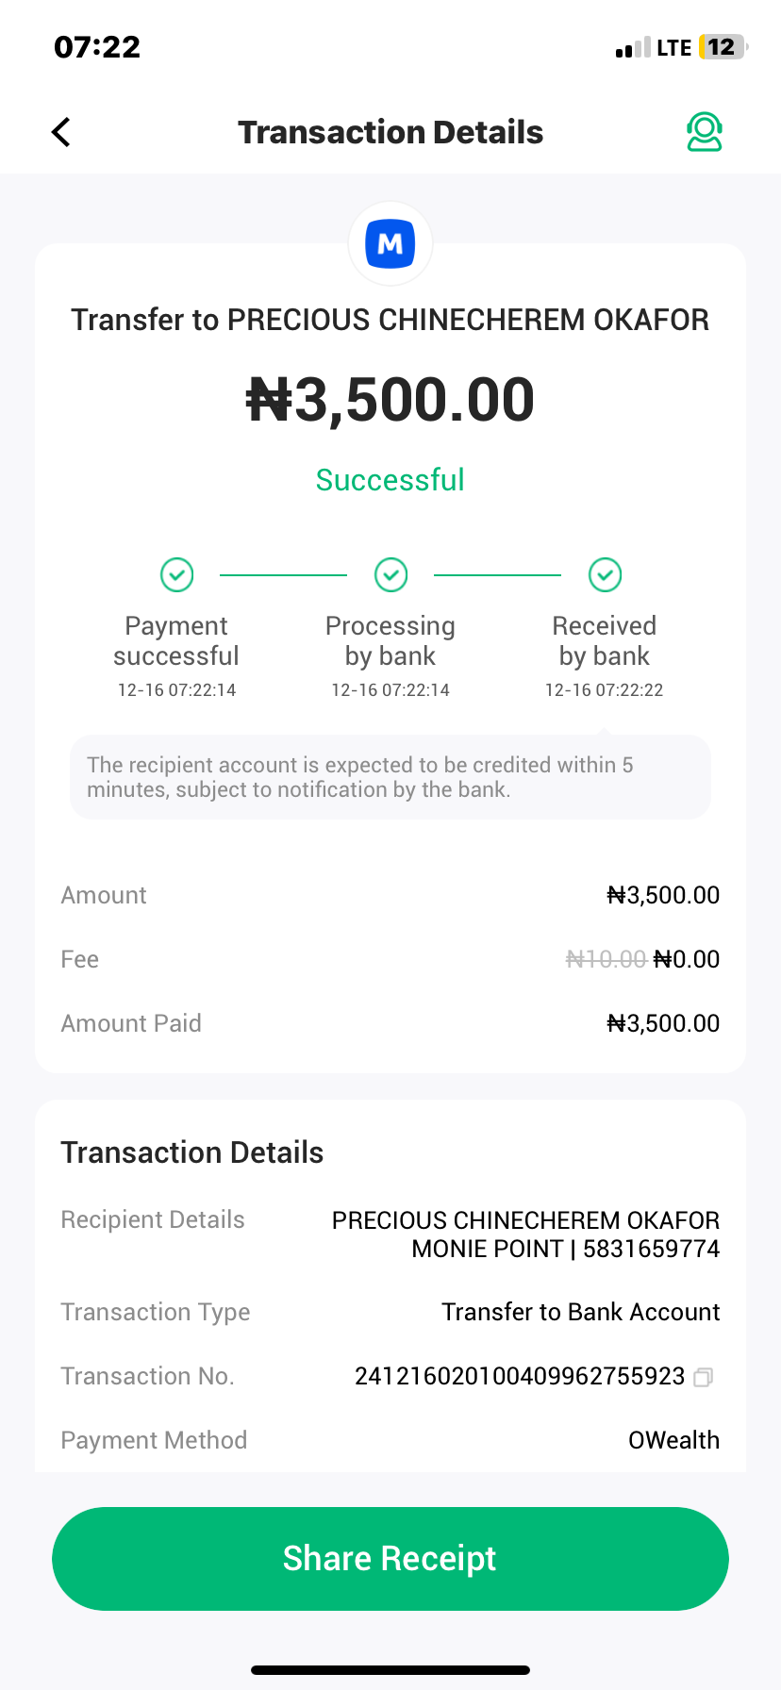Tap the Recipient Details account info
Image resolution: width=781 pixels, height=1690 pixels.
click(525, 1234)
